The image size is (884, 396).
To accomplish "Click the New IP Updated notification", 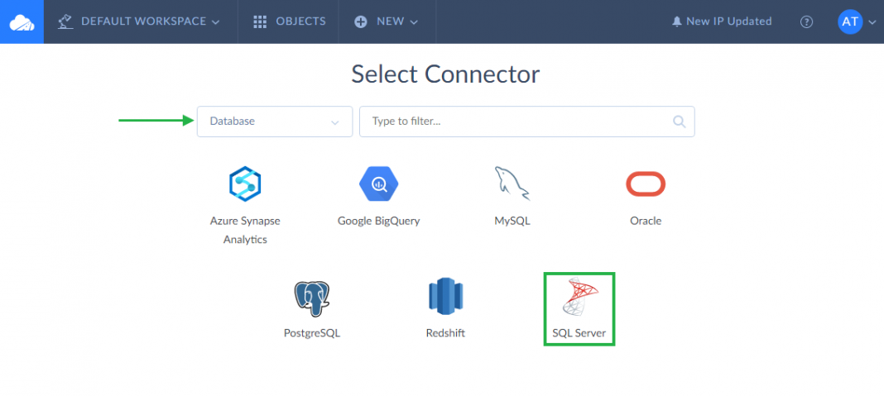I will click(728, 22).
